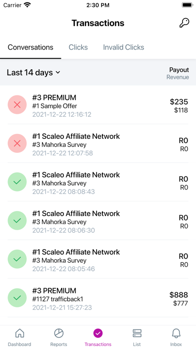The image size is (196, 349).
Task: Open the 08:06:30 Mahorka Survey transaction
Action: pyautogui.click(x=98, y=221)
